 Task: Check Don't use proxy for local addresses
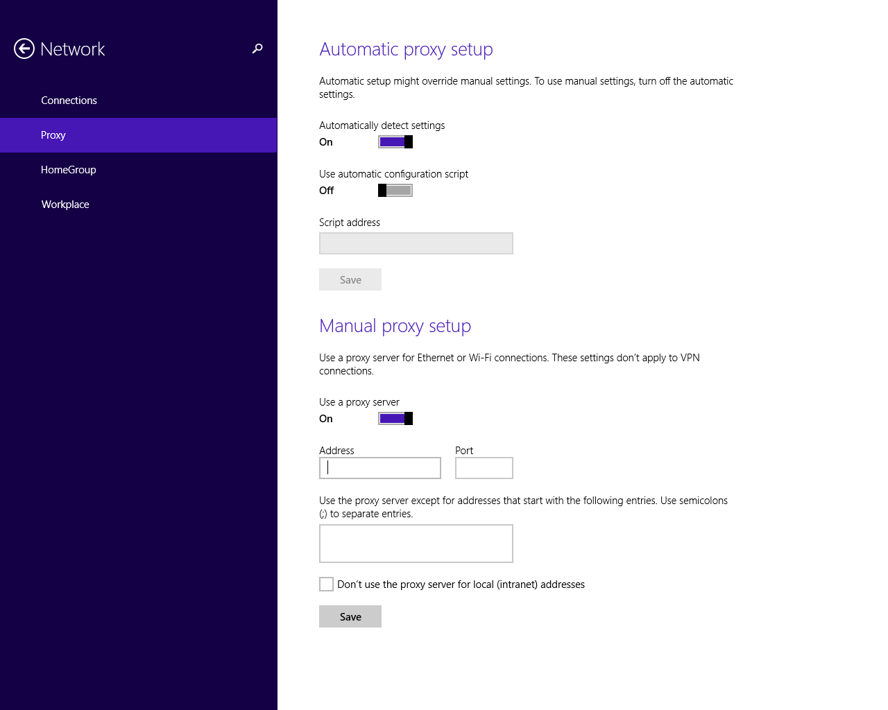click(x=326, y=585)
